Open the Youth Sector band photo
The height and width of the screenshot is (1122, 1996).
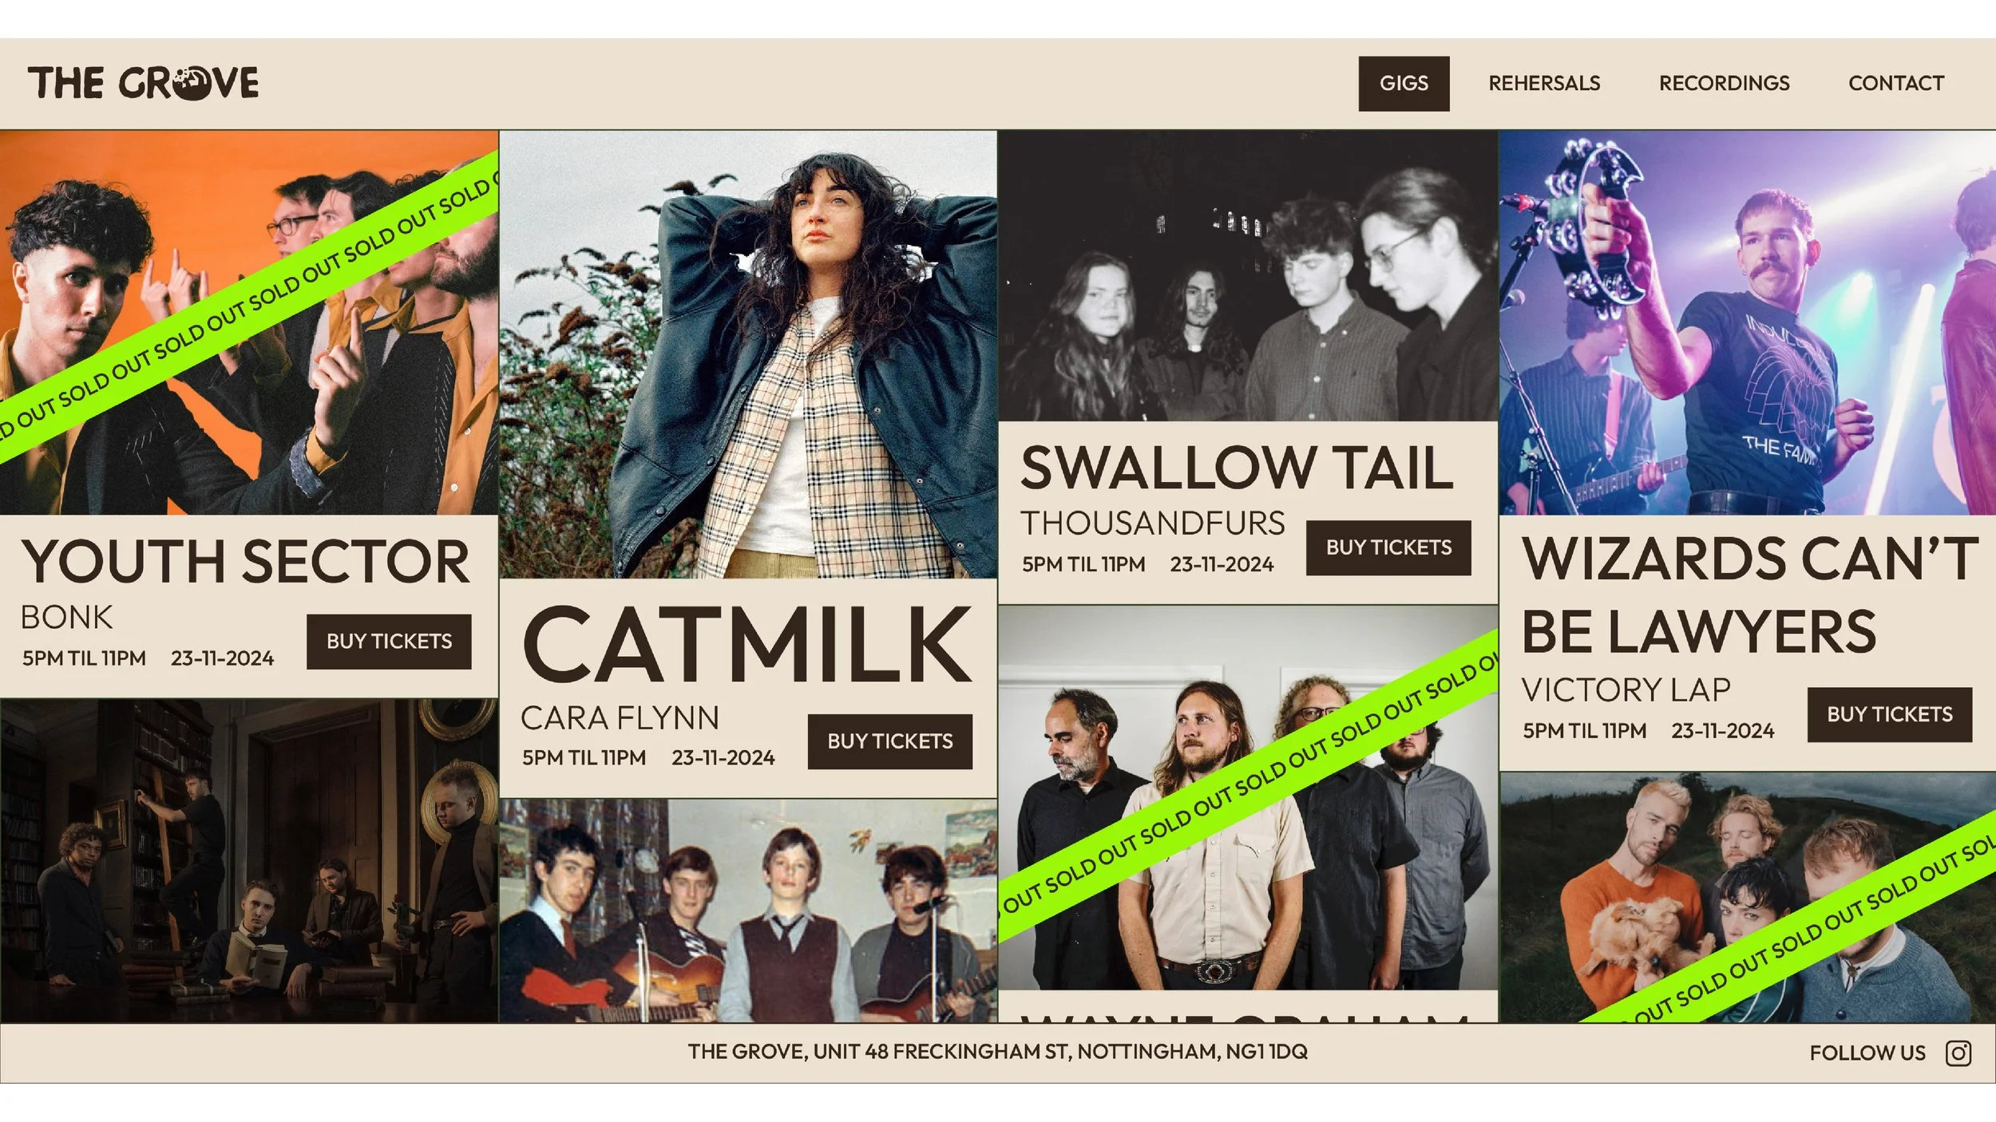249,322
